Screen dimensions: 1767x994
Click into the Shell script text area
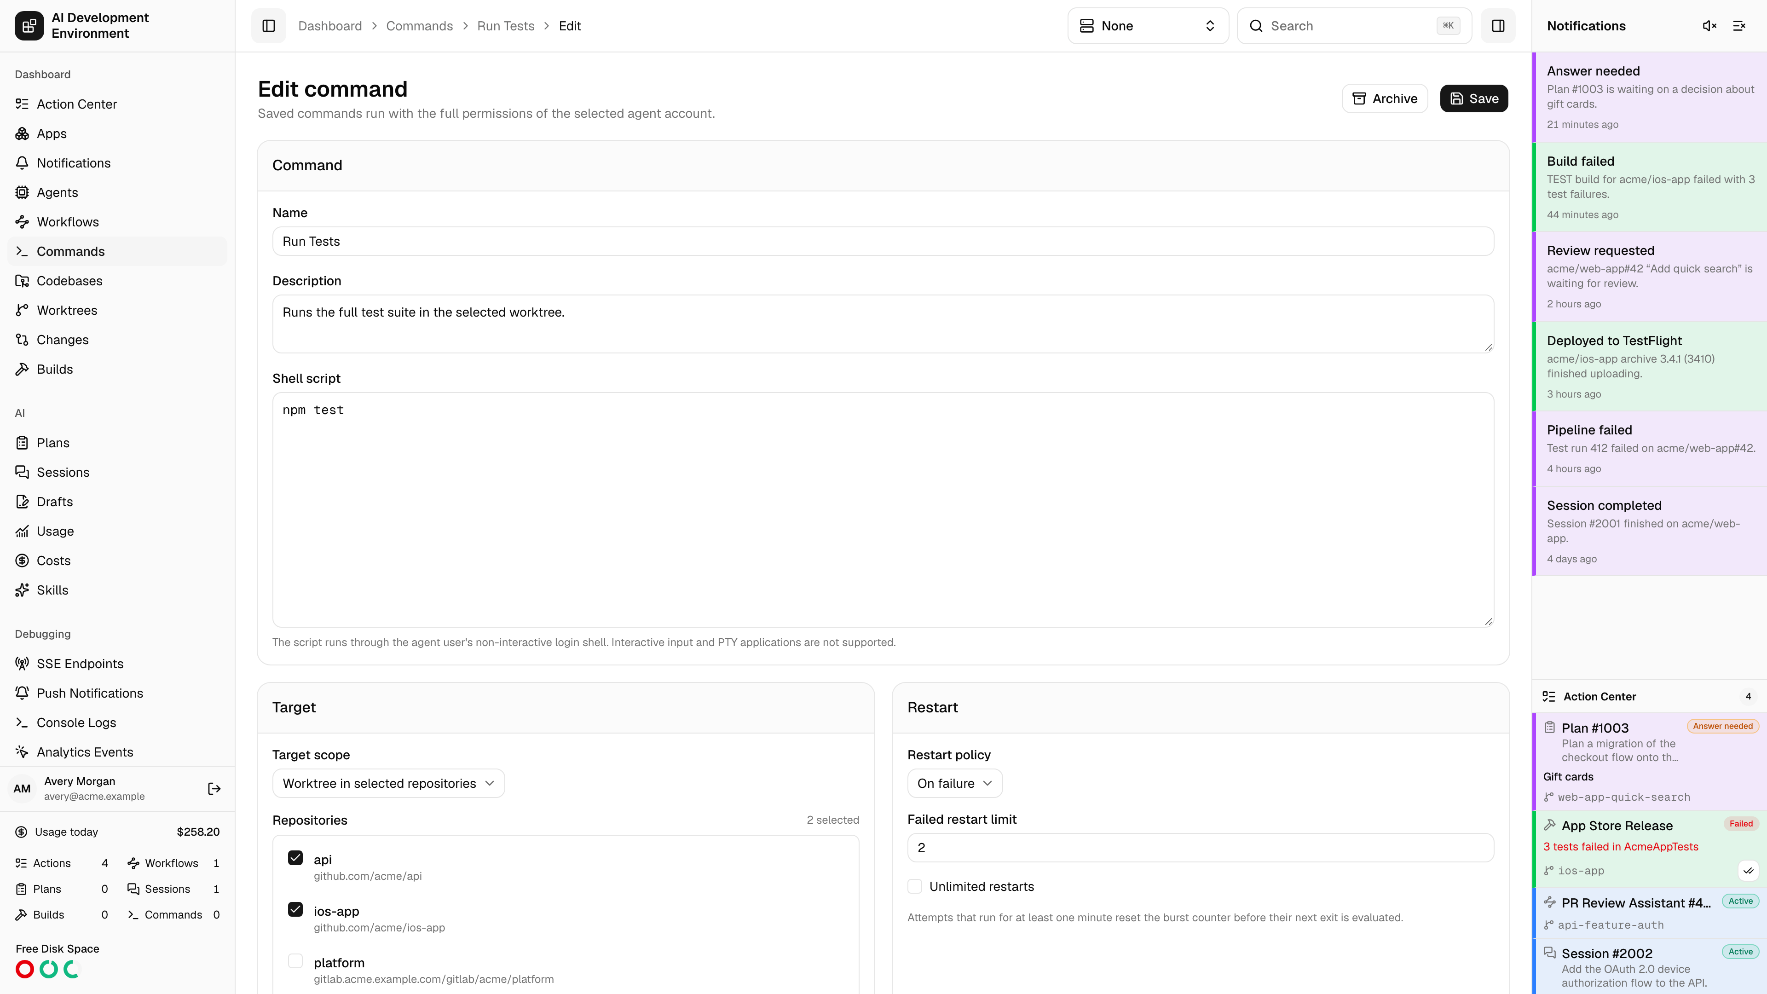point(883,510)
